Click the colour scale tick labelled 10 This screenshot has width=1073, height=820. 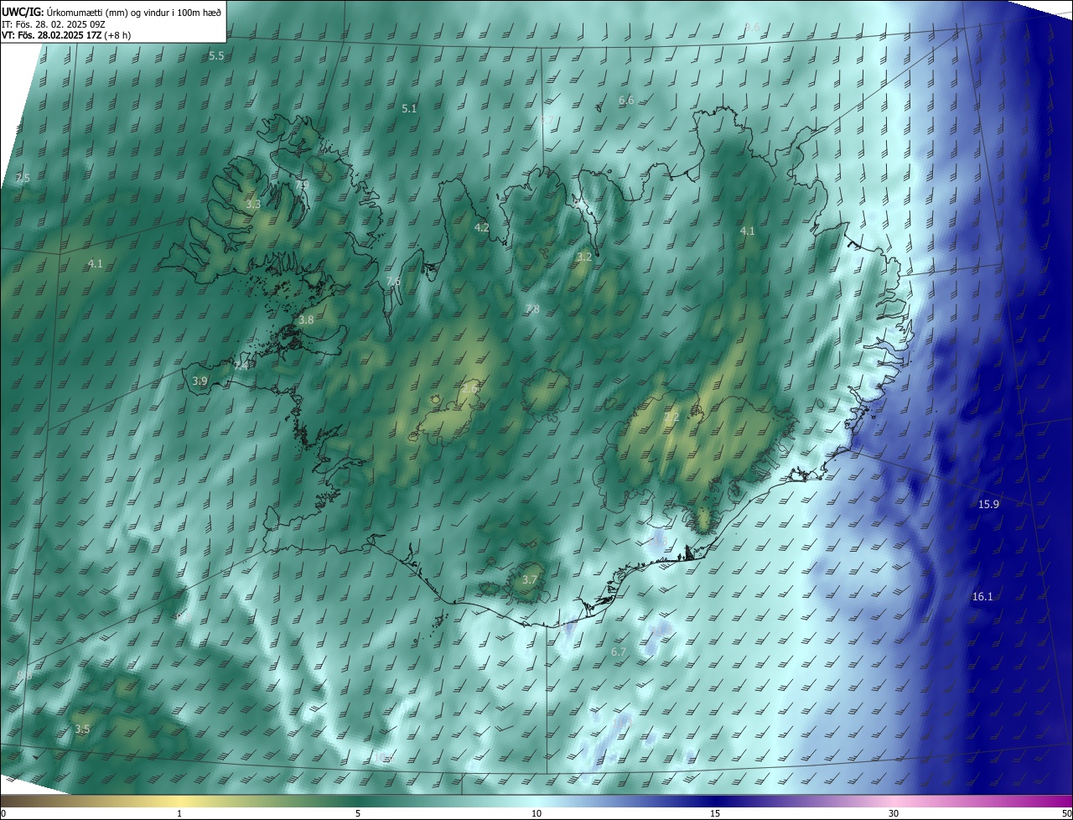tap(536, 813)
